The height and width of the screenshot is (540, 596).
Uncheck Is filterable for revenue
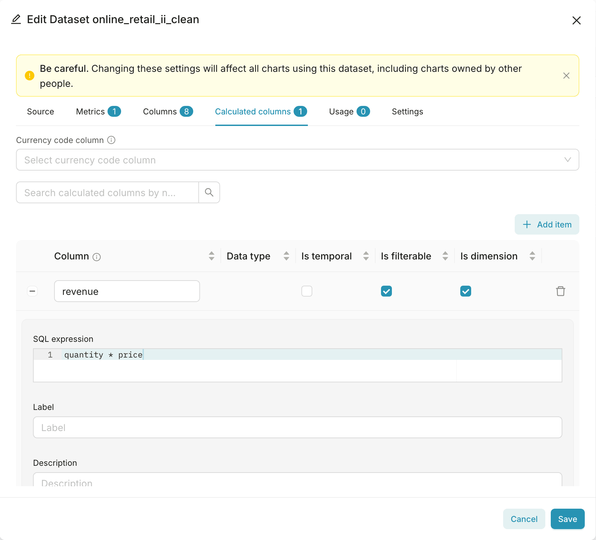point(386,291)
